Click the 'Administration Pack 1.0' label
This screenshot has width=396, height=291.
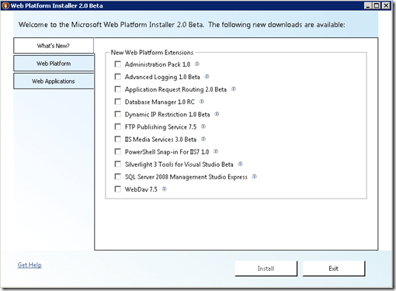pyautogui.click(x=158, y=64)
